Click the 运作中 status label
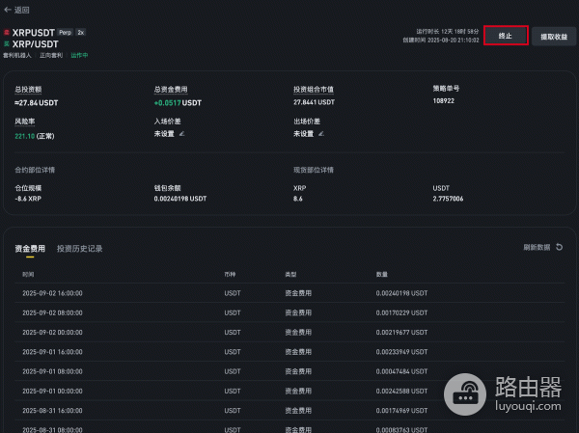Viewport: 579px width, 433px height. point(79,55)
